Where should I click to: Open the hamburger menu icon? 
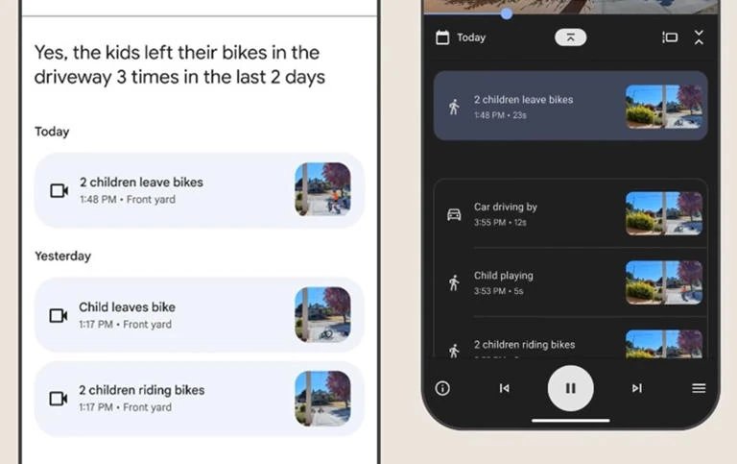[699, 388]
